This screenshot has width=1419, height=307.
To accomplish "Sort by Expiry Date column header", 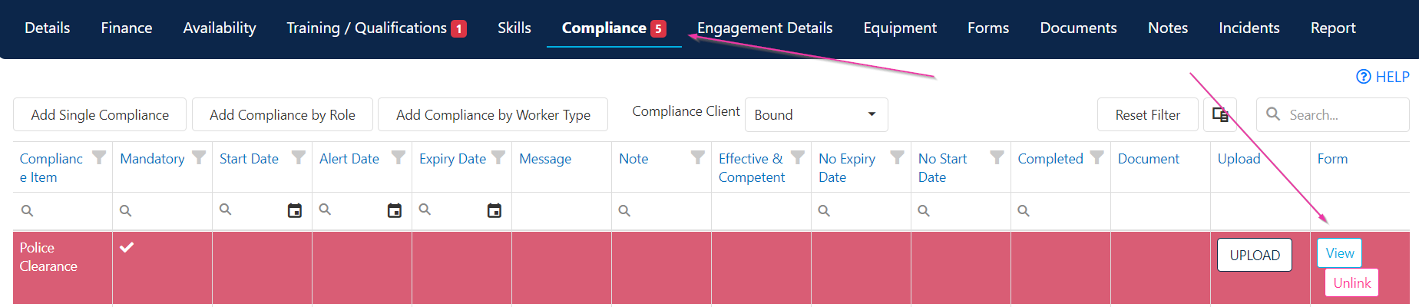I will pyautogui.click(x=452, y=159).
